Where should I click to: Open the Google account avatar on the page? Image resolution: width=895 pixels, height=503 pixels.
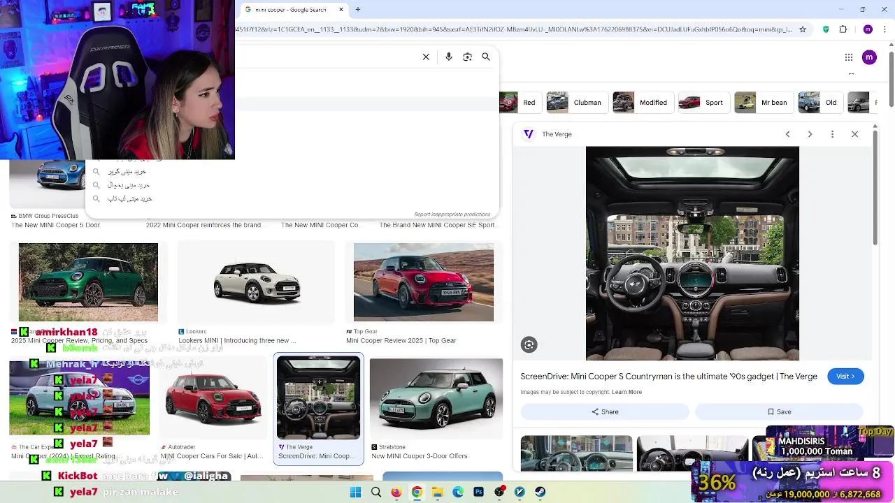point(869,57)
